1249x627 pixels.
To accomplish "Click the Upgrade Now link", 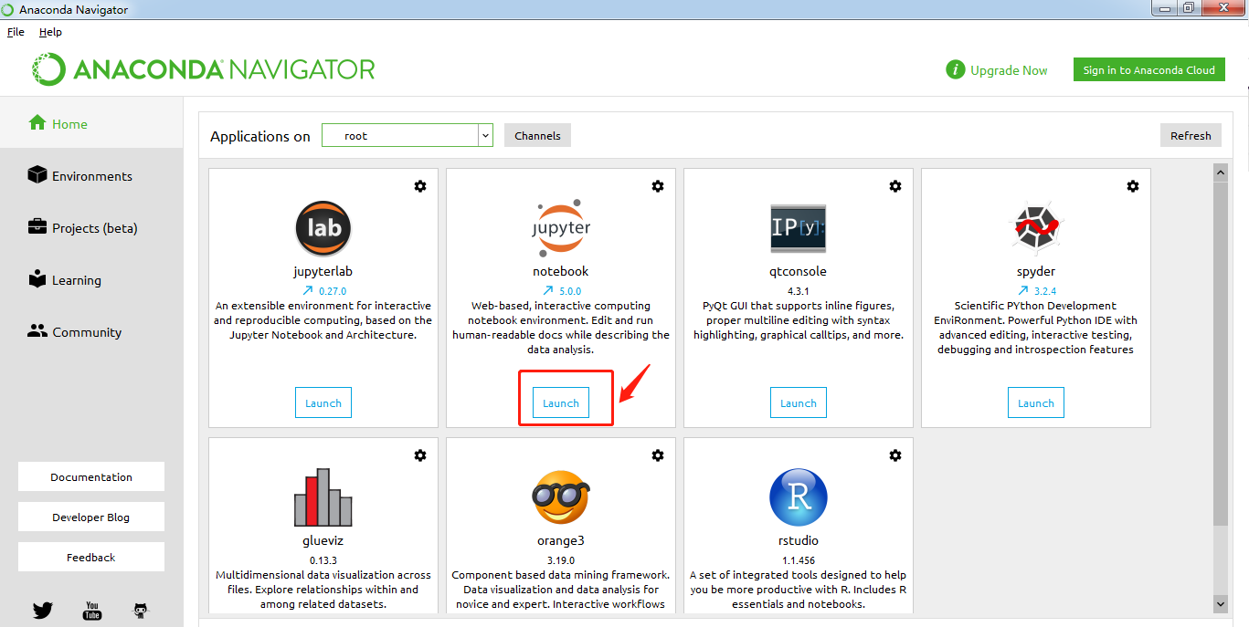I will 1009,70.
